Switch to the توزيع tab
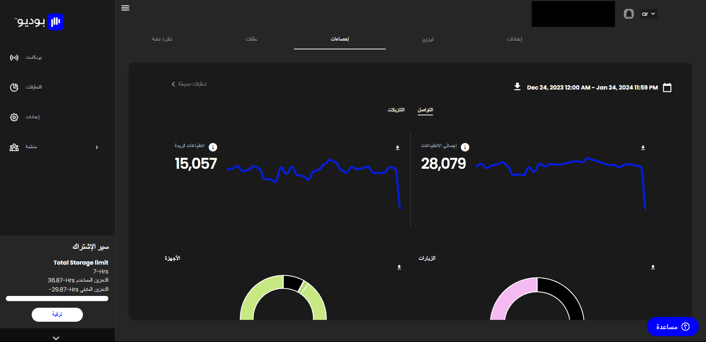 point(428,39)
